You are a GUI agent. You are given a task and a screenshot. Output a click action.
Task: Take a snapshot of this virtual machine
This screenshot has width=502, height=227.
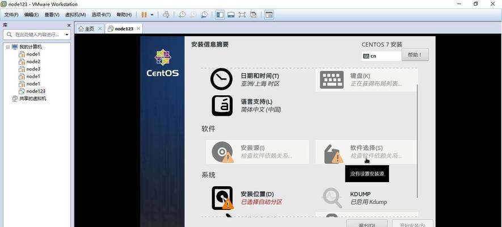(182, 15)
